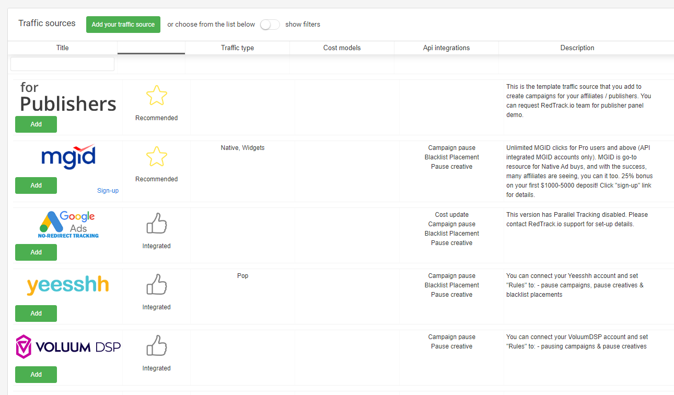Add the Google Ads traffic source
This screenshot has height=395, width=674.
[36, 252]
